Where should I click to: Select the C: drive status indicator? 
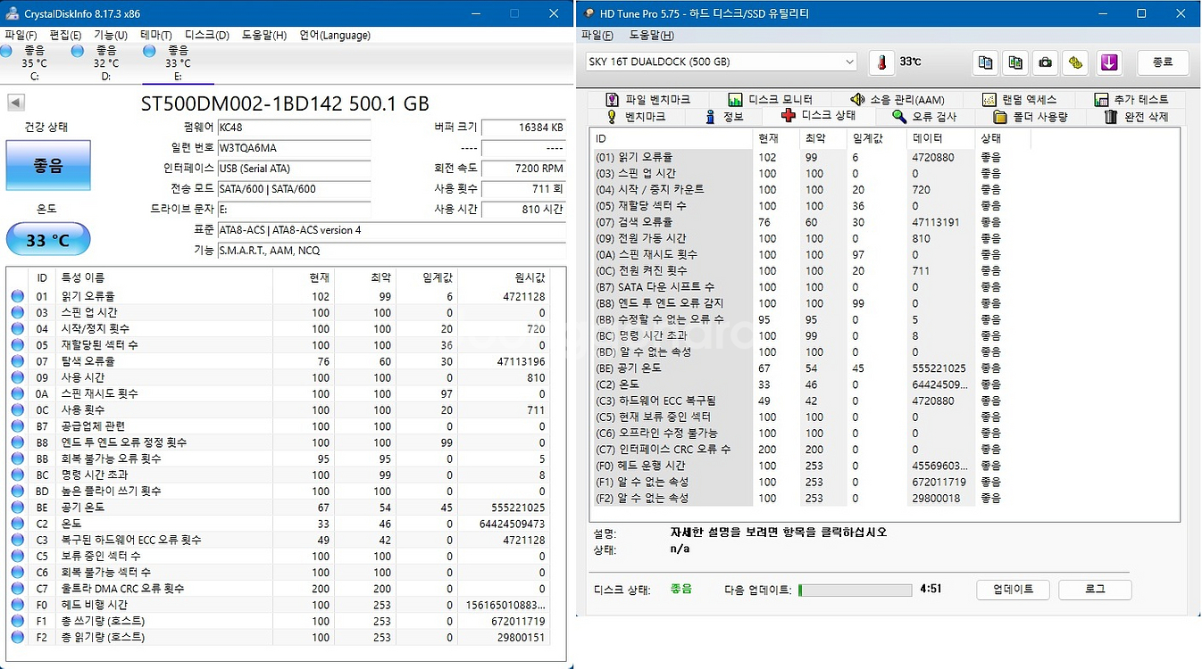tap(34, 57)
